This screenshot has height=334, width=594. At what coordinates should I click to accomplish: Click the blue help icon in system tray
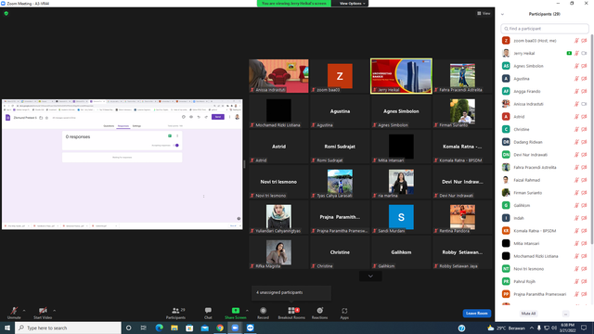coord(461,328)
